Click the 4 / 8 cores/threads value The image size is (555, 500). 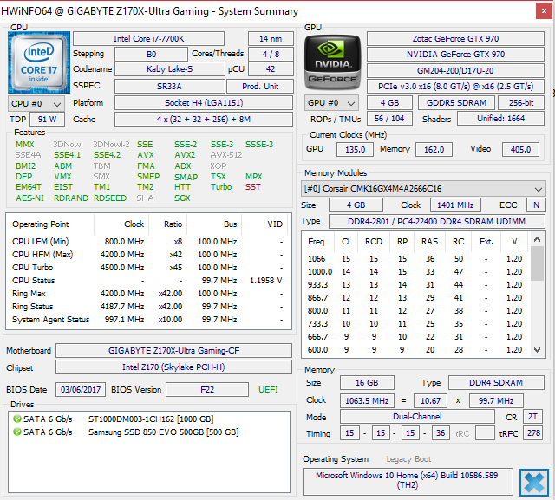coord(271,54)
